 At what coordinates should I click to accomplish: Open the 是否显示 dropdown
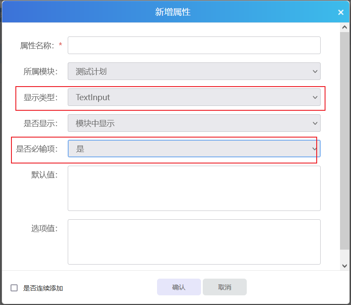[194, 123]
